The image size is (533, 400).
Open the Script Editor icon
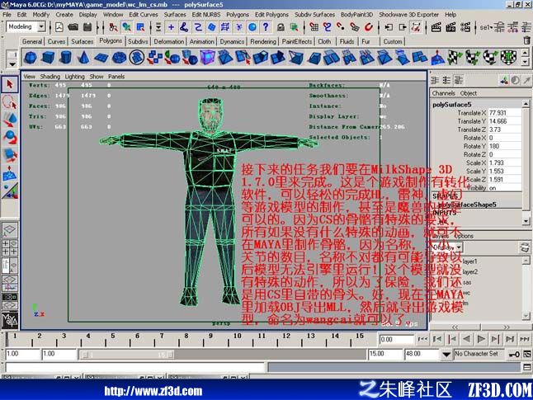(x=527, y=367)
